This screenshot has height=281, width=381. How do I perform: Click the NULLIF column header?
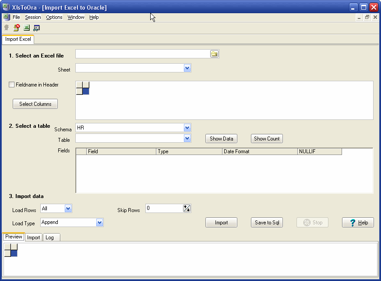320,151
